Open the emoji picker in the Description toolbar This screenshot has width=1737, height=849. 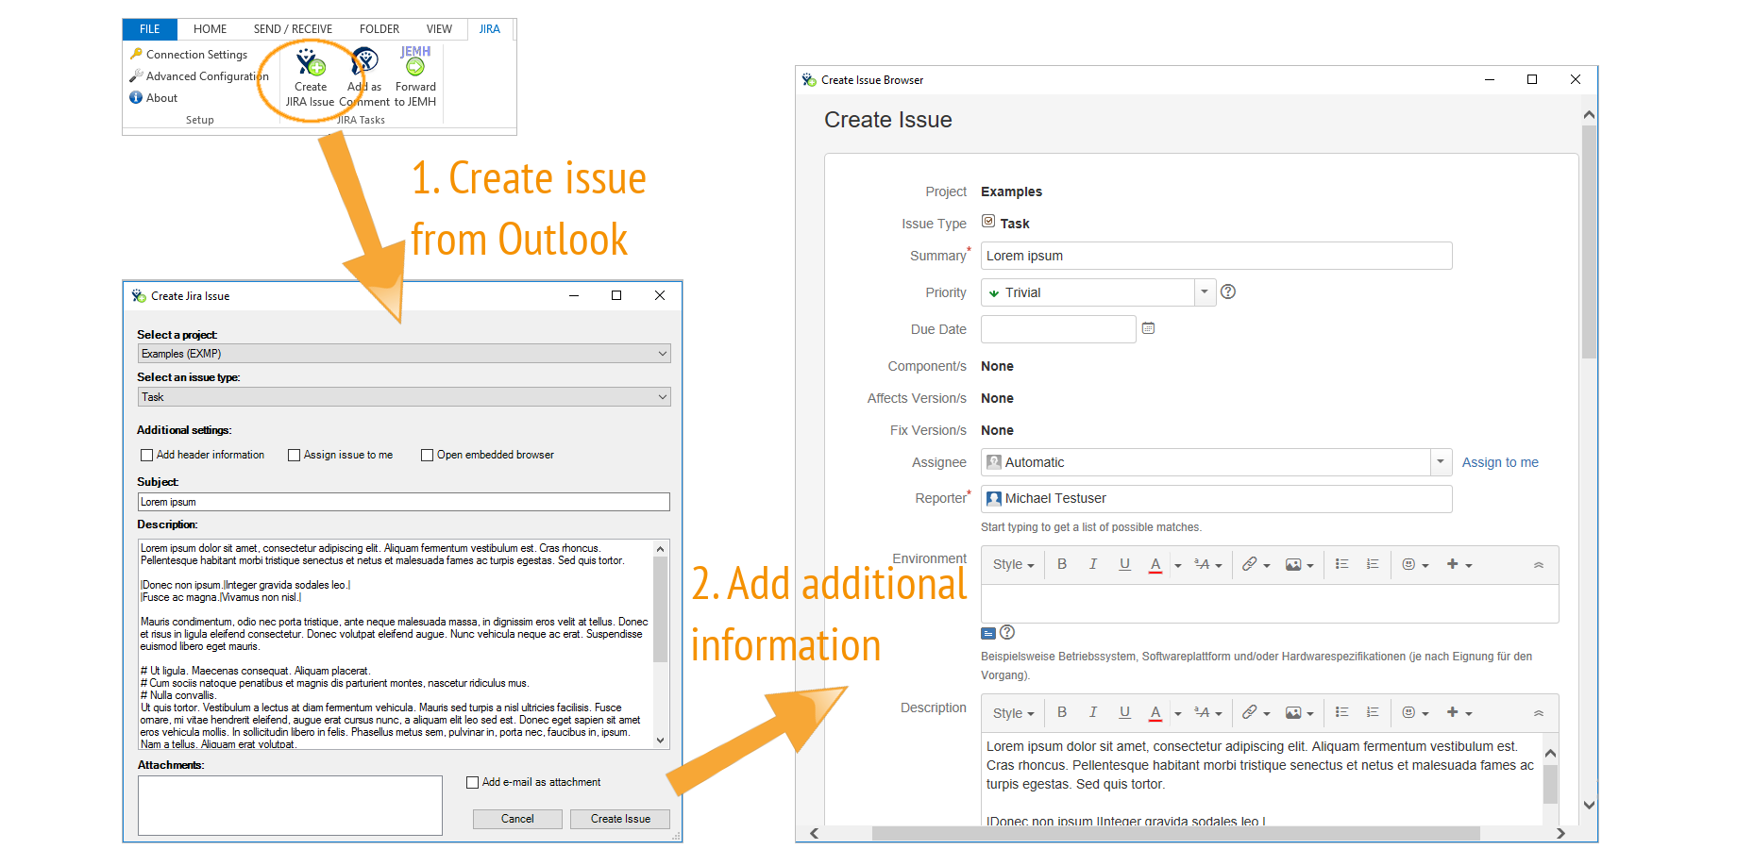point(1410,712)
